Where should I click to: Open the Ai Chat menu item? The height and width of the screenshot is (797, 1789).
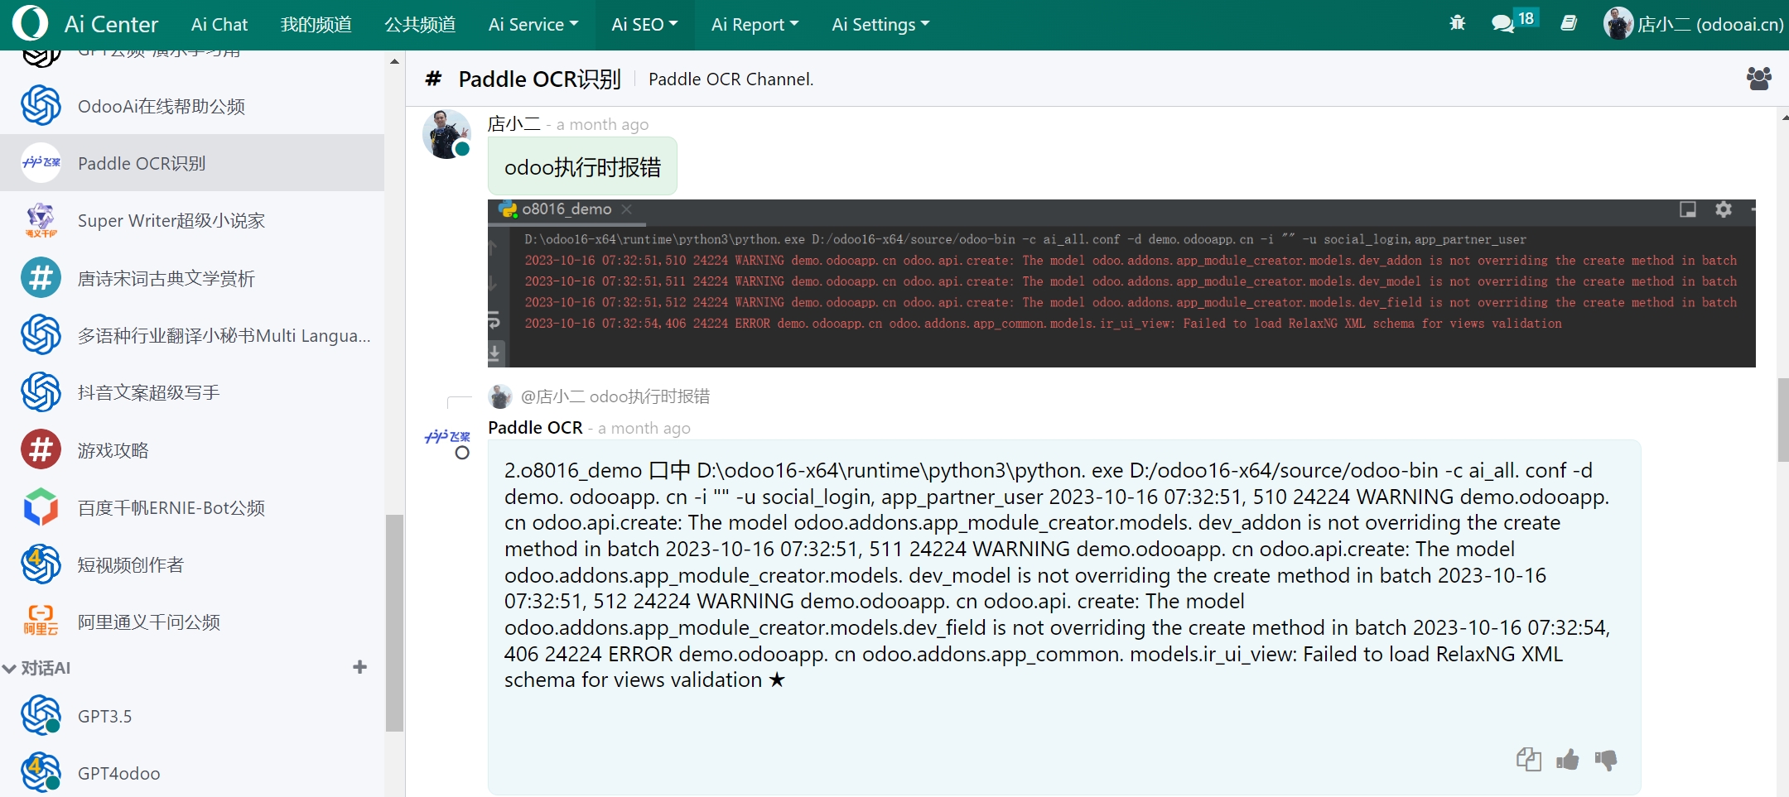pyautogui.click(x=219, y=25)
